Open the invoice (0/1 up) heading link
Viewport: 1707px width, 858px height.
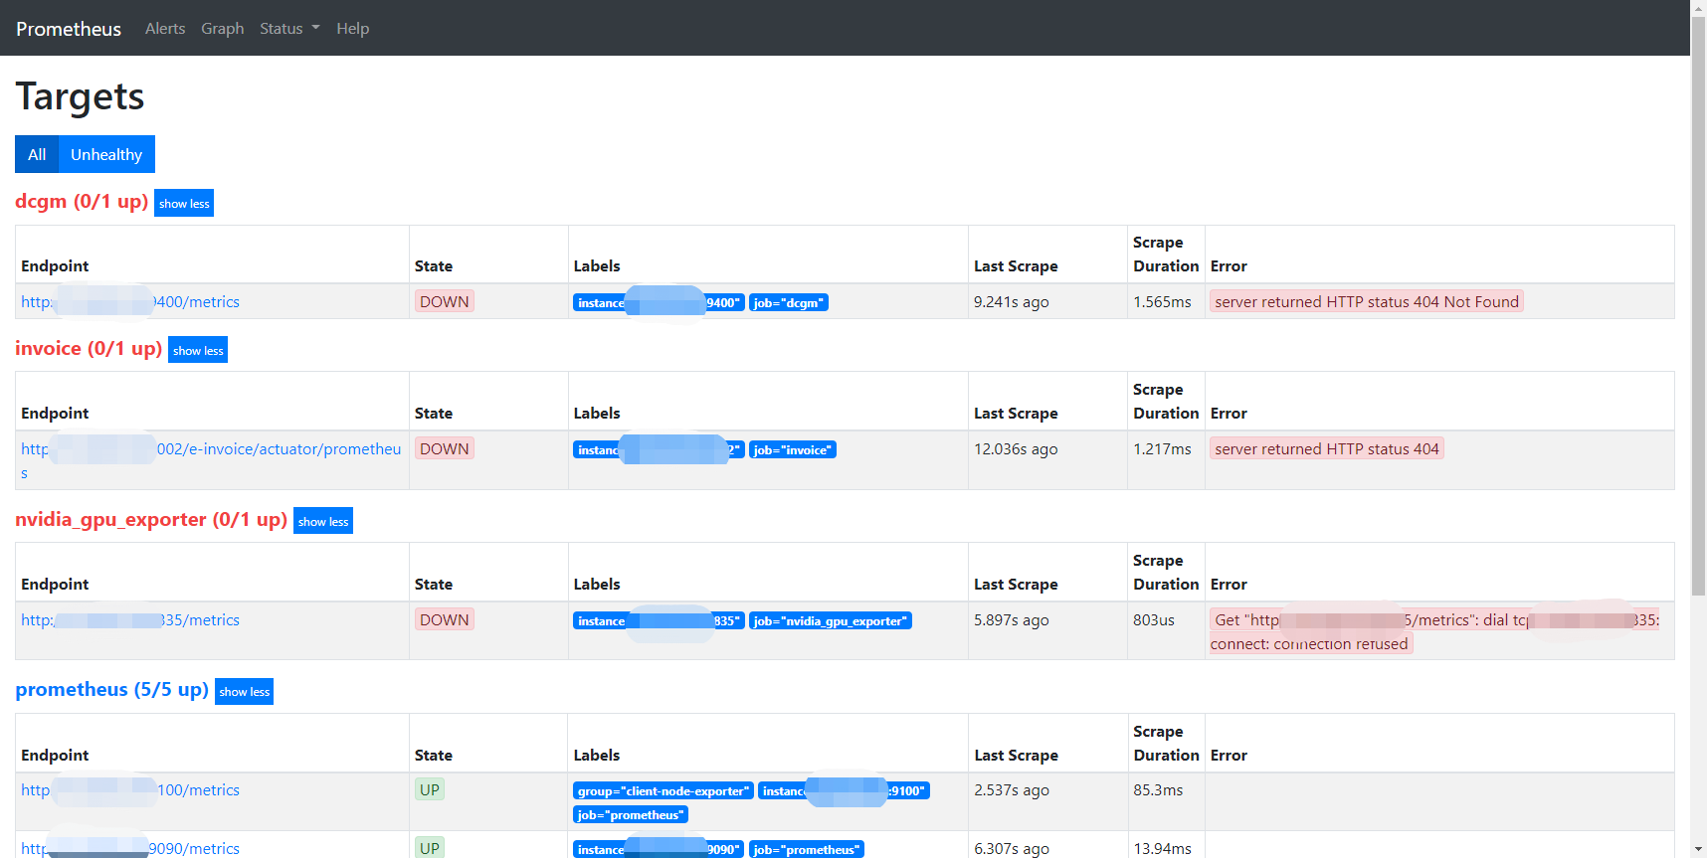pos(89,348)
